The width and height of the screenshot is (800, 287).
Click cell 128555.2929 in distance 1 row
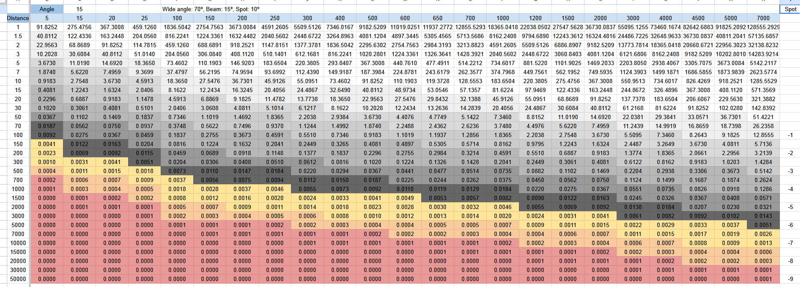coord(763,27)
